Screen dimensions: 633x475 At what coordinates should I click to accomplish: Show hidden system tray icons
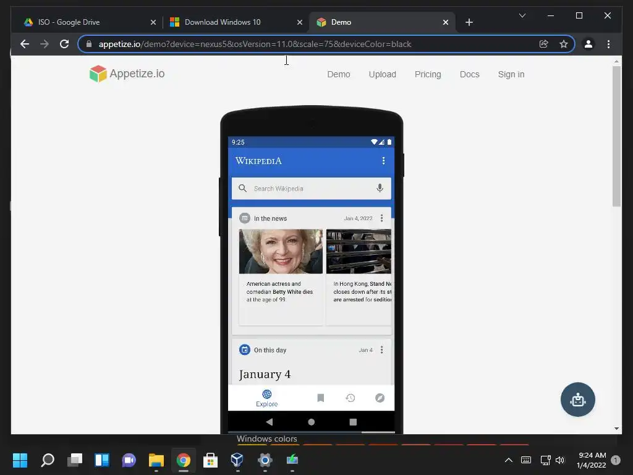point(509,460)
